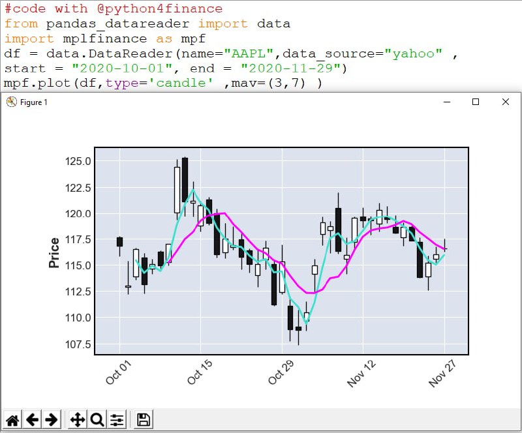Screen dimensions: 522x433
Task: Open the configure subplots dialog
Action: (117, 420)
